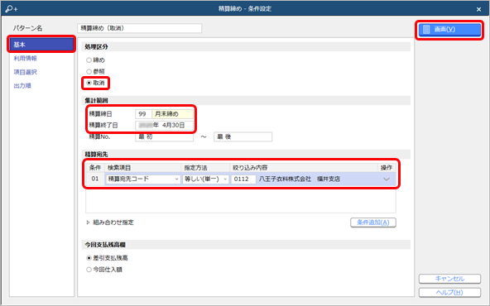The width and height of the screenshot is (490, 306).
Task: Click the キャンセル button
Action: [x=449, y=279]
